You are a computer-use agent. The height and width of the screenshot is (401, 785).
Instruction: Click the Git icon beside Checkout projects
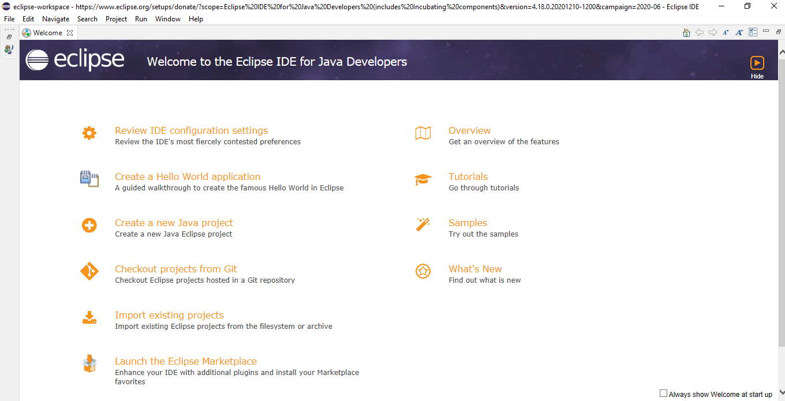(89, 271)
